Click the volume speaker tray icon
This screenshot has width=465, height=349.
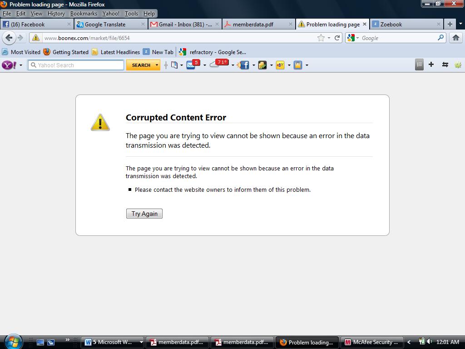429,342
